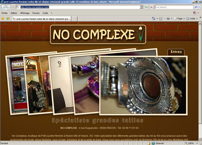This screenshot has width=202, height=145.
Task: Click the address line '4 rue Duguesclin - 35600 REDON'
Action: (x=97, y=128)
